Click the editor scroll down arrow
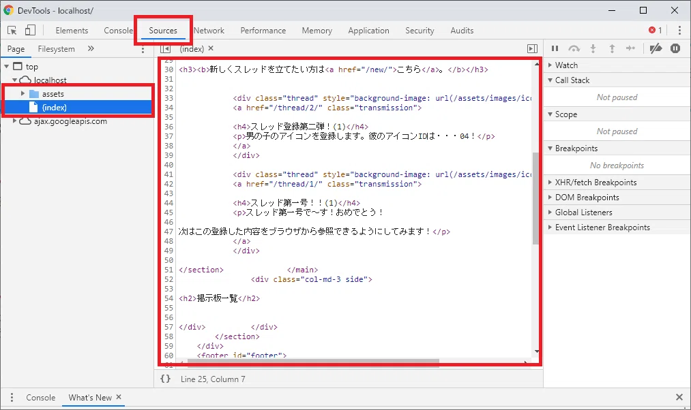The width and height of the screenshot is (691, 410). (536, 351)
